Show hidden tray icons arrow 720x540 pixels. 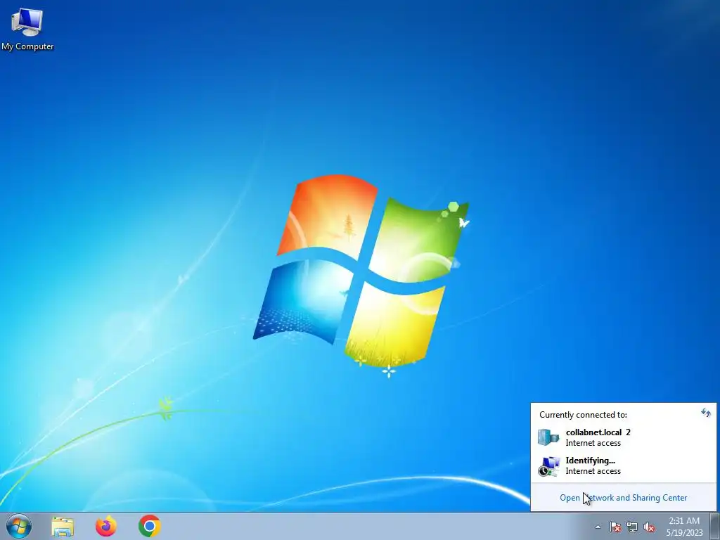click(598, 527)
